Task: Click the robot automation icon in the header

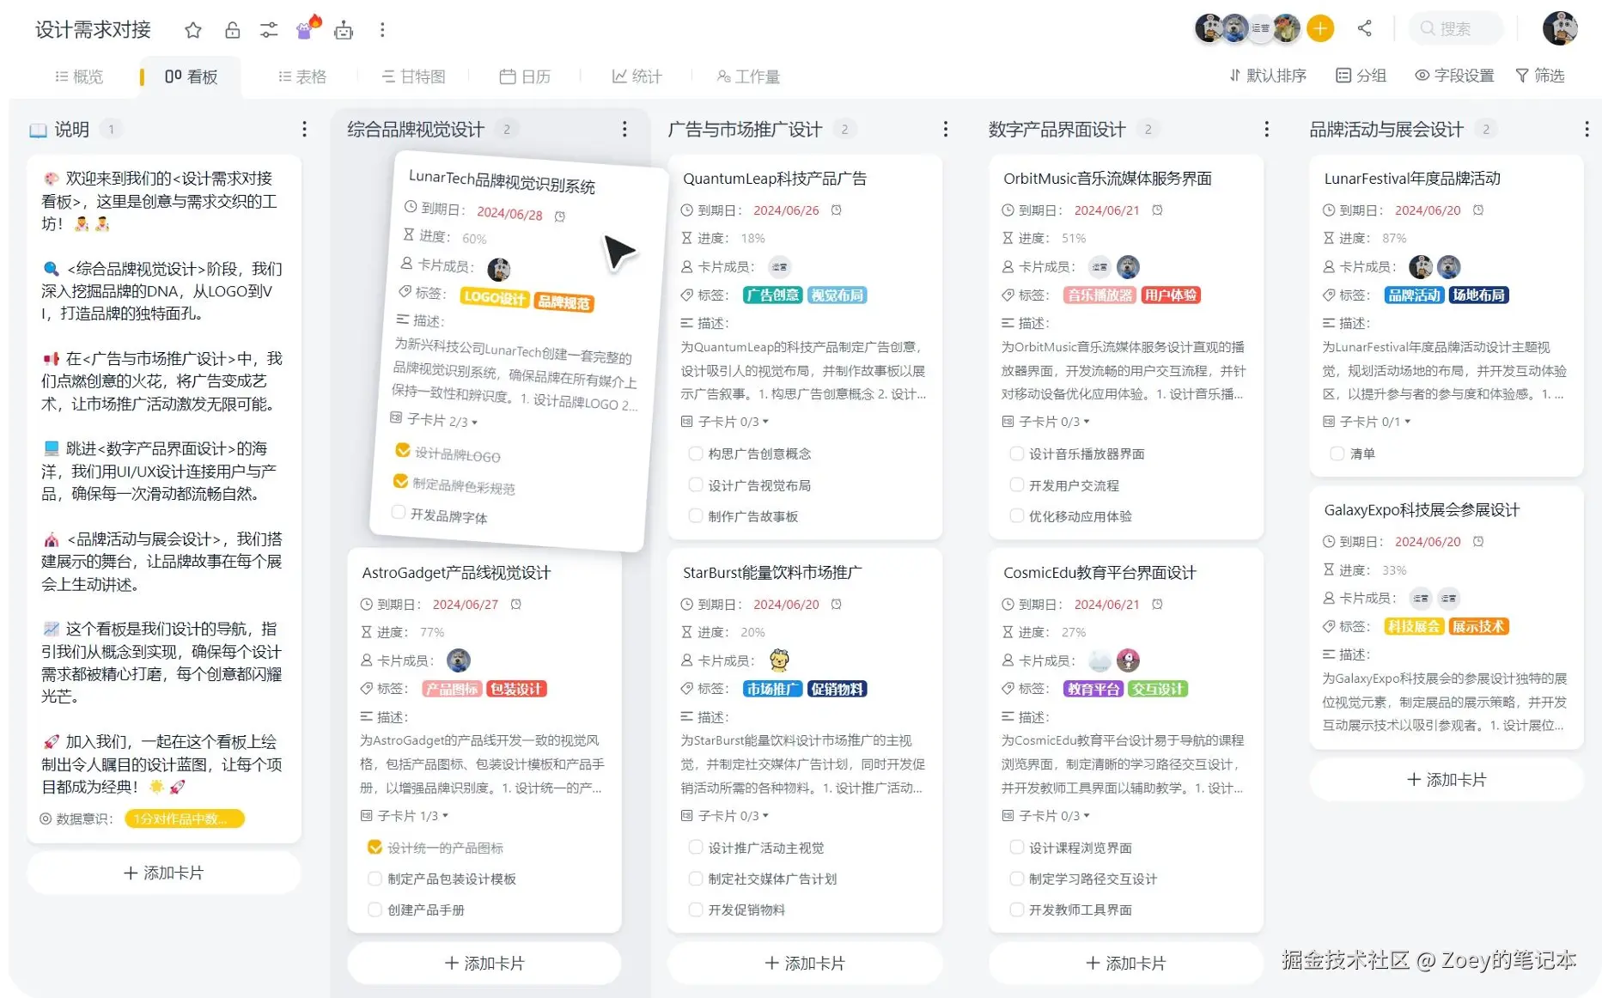Action: [x=343, y=28]
